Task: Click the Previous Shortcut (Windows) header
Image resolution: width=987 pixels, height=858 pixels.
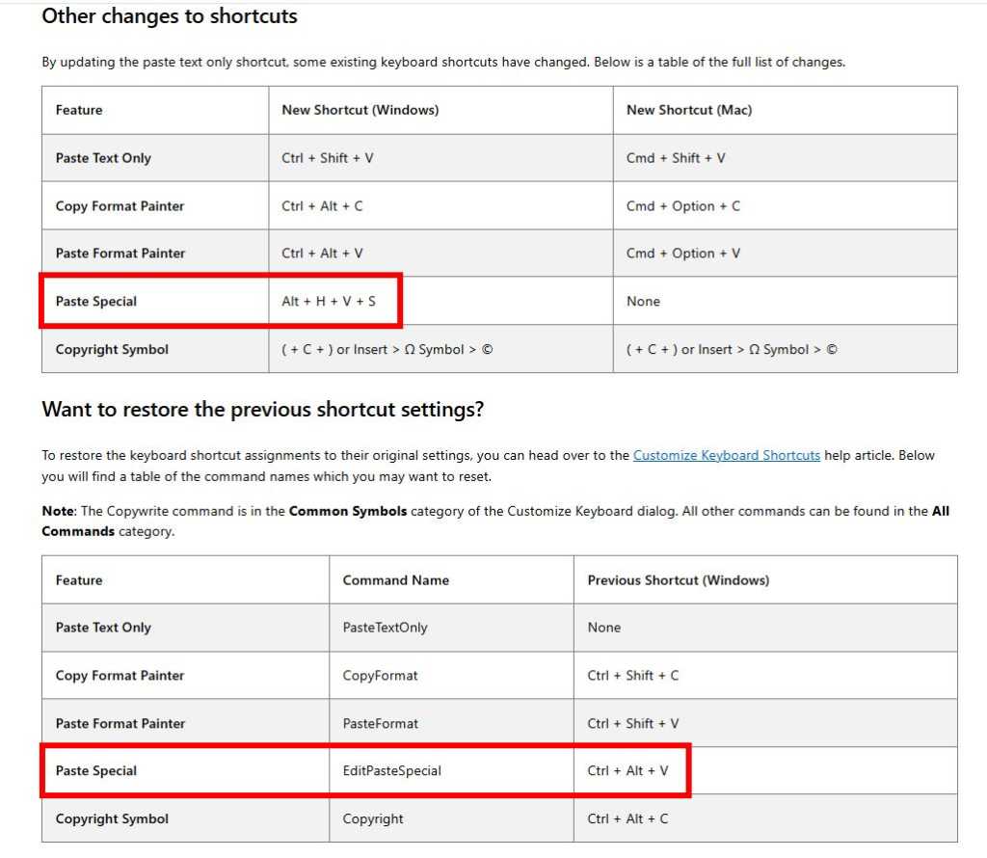Action: point(680,579)
